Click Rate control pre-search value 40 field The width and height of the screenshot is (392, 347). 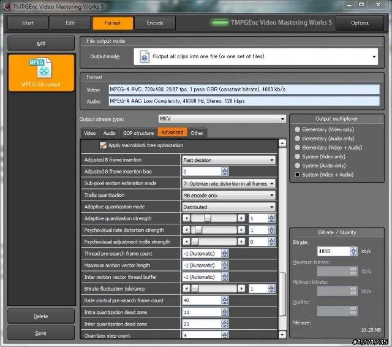click(202, 300)
